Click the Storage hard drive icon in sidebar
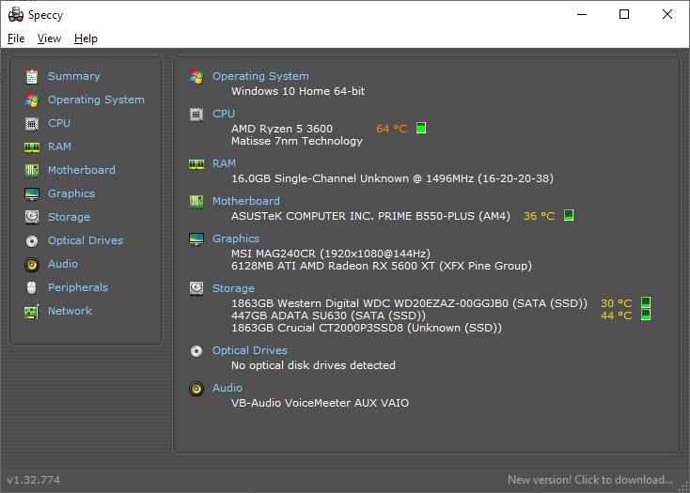Screen dimensions: 690x493 pos(32,217)
